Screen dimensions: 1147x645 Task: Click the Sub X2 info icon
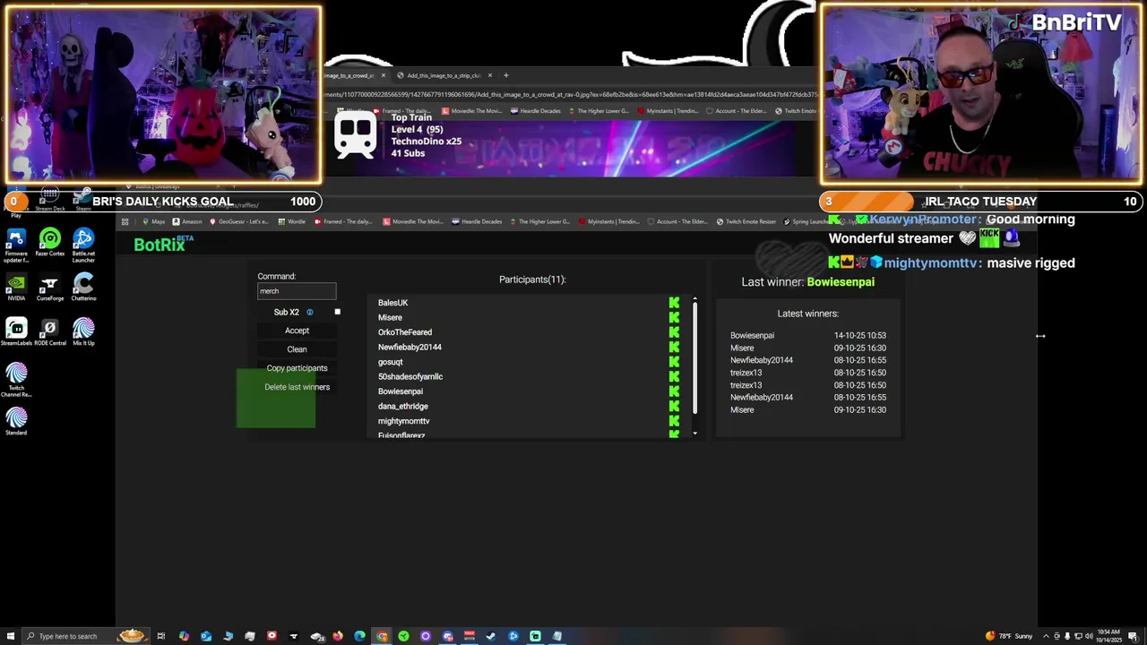[x=310, y=313]
